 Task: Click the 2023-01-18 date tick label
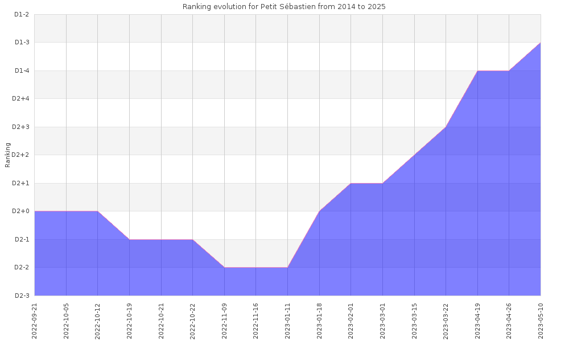[319, 321]
